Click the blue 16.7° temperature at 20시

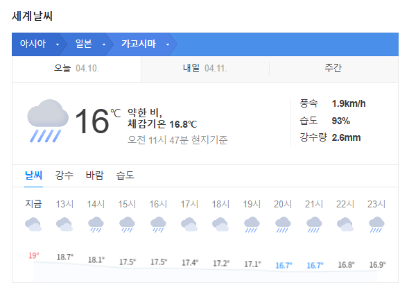(x=284, y=266)
